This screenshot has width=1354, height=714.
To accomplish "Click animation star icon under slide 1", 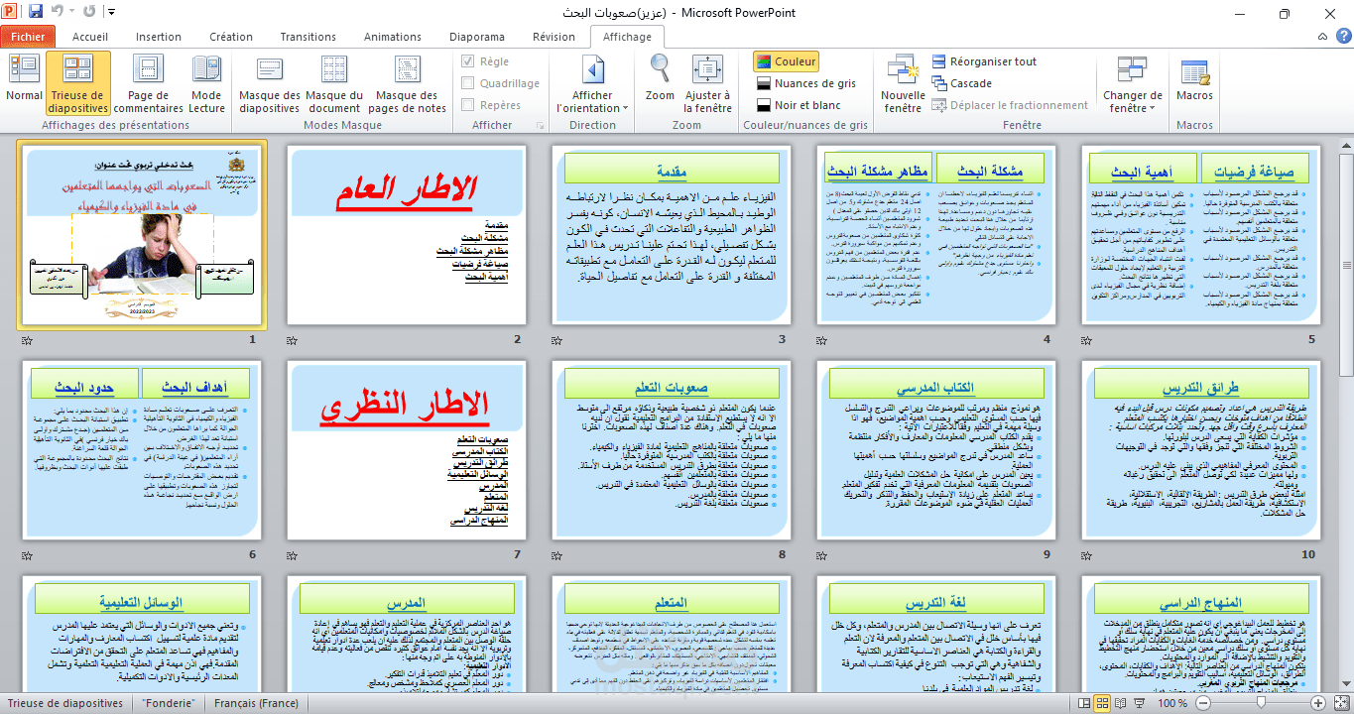I will tap(27, 341).
